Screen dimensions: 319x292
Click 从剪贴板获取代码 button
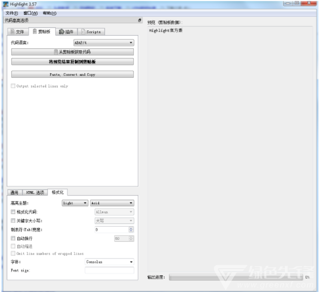coord(73,52)
